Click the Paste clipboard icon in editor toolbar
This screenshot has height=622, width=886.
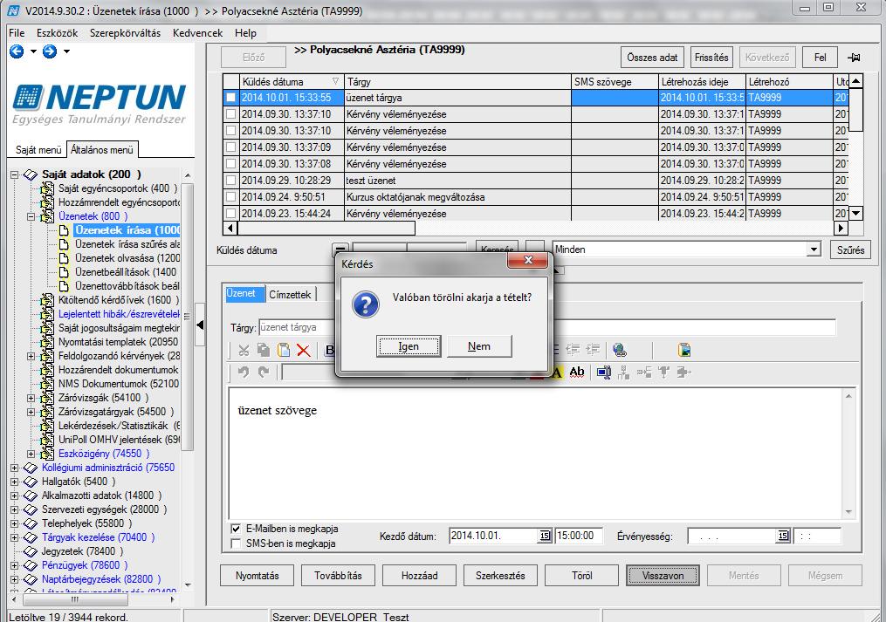pyautogui.click(x=283, y=351)
